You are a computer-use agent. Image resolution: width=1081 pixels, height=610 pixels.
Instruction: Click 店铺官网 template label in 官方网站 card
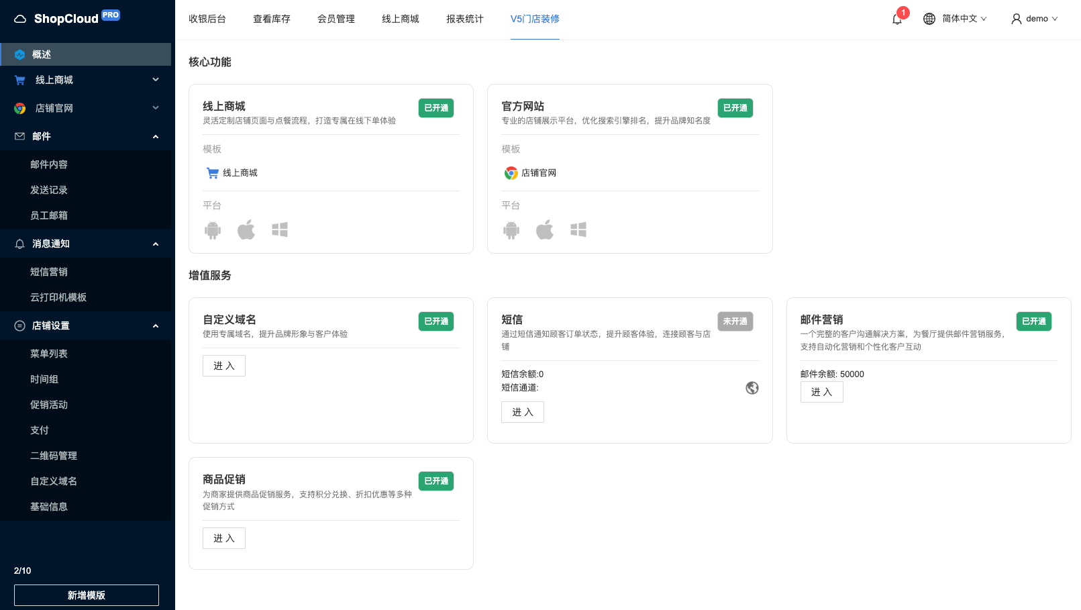tap(539, 173)
